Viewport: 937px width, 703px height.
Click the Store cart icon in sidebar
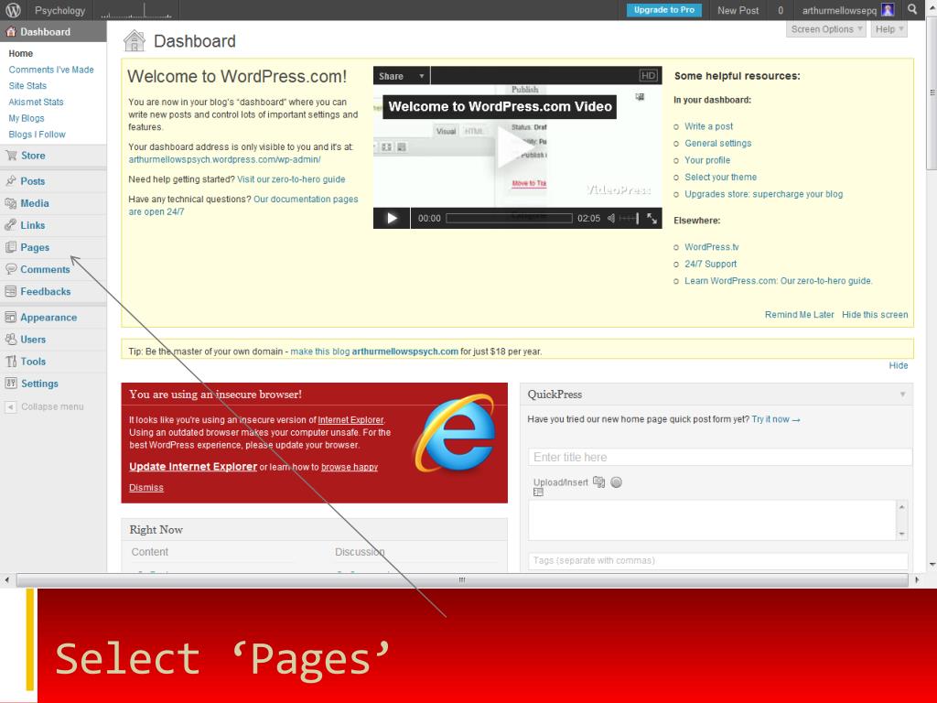tap(11, 156)
